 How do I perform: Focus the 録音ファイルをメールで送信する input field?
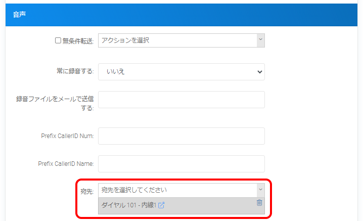[x=181, y=100]
